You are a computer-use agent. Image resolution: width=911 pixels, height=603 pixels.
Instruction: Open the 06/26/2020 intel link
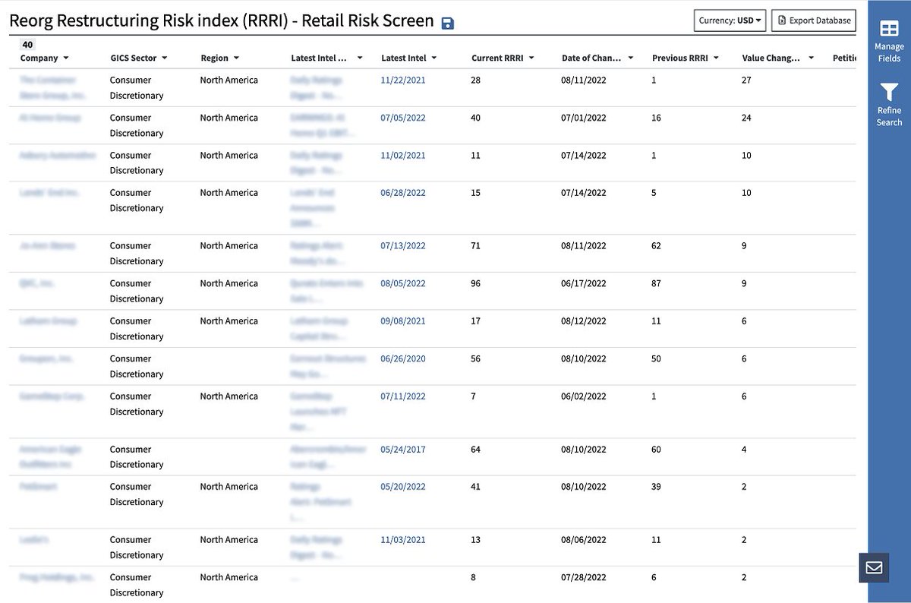coord(403,358)
